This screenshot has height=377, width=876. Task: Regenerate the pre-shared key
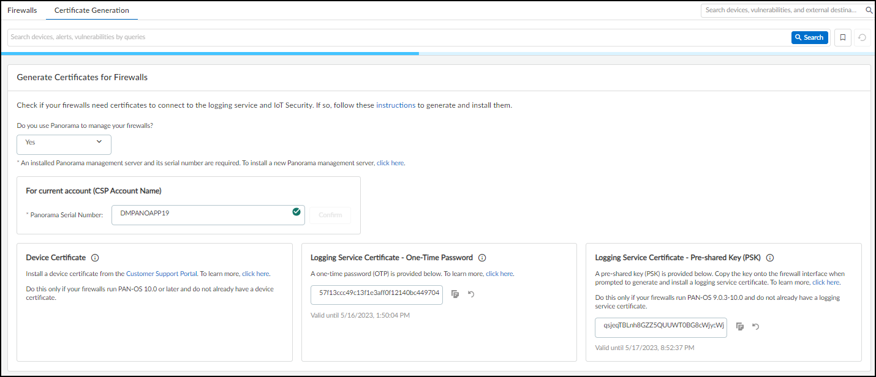[755, 327]
